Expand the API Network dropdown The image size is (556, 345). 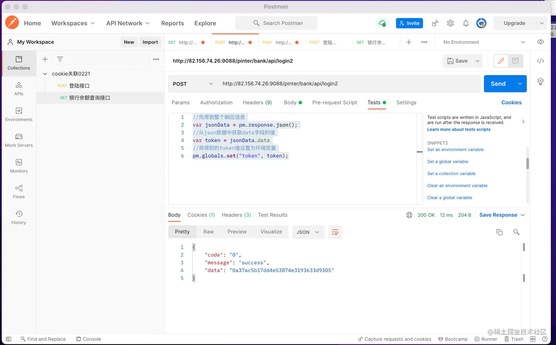[128, 23]
